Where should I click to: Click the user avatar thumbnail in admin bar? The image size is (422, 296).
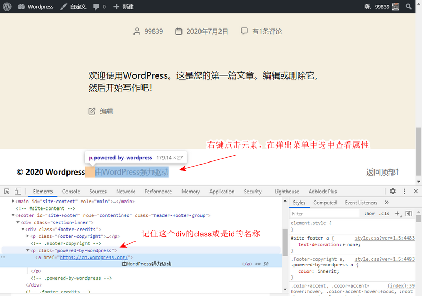(x=396, y=6)
